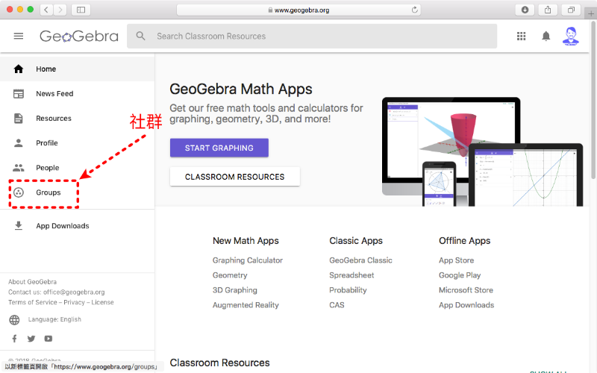Viewport: 597px width, 373px height.
Task: Open the apps grid launcher
Action: pyautogui.click(x=521, y=36)
